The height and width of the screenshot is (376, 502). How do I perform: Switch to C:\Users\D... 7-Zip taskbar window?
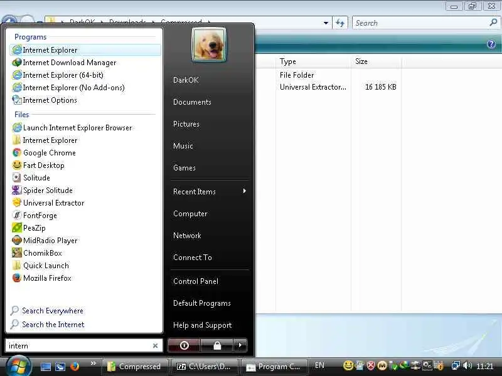[x=205, y=367]
